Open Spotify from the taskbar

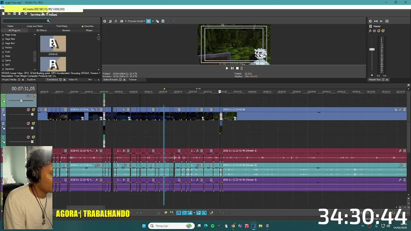[x=213, y=226]
